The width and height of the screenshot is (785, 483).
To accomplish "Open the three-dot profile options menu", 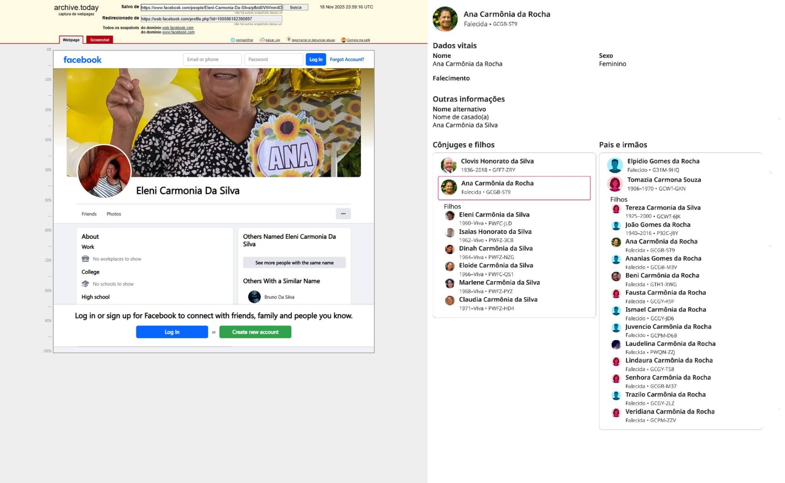I will 343,214.
